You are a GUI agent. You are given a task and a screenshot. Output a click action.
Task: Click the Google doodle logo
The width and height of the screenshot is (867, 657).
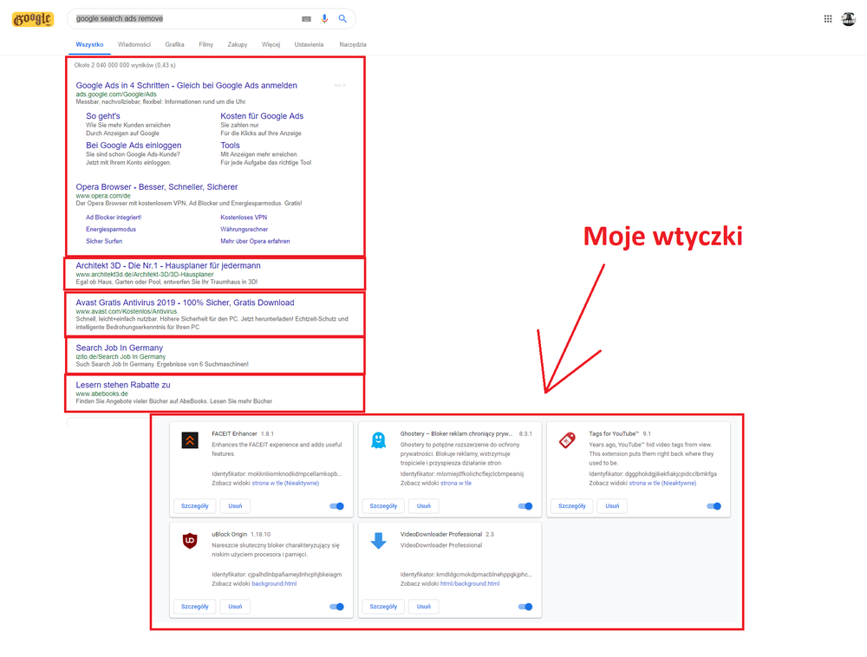pos(33,19)
